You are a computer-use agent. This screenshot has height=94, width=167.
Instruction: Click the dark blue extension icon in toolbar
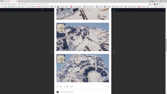[157, 4]
